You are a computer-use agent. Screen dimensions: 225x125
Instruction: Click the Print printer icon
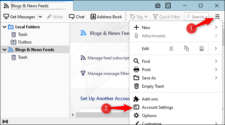[x=136, y=70]
